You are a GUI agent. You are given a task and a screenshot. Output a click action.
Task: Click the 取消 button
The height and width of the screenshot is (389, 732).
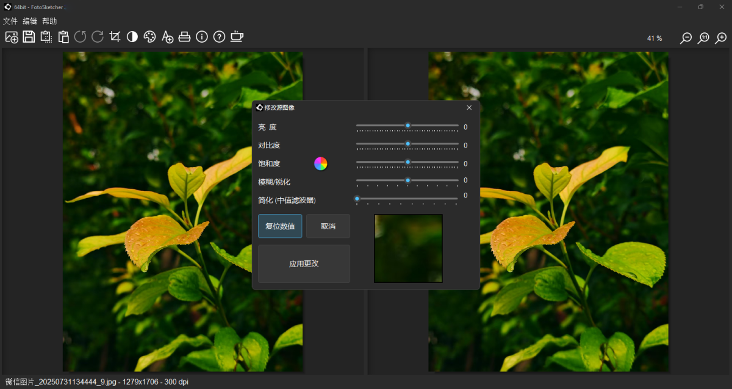pos(328,226)
